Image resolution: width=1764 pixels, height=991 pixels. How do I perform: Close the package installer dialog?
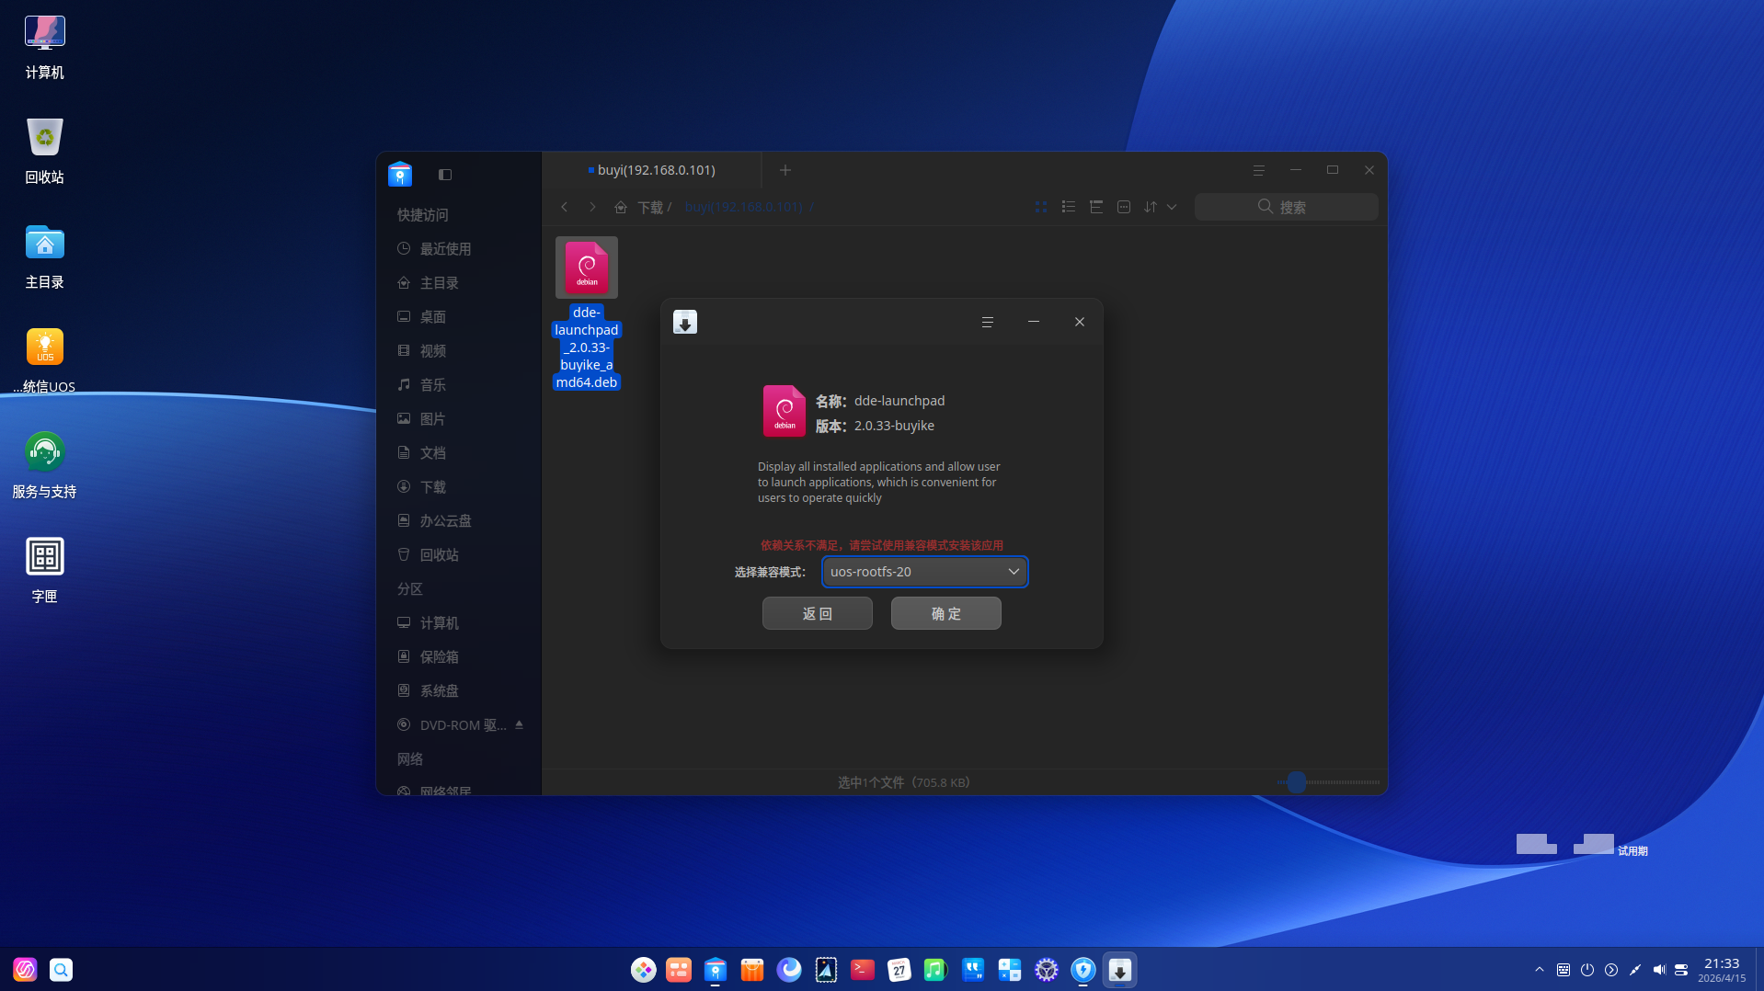pos(1079,322)
